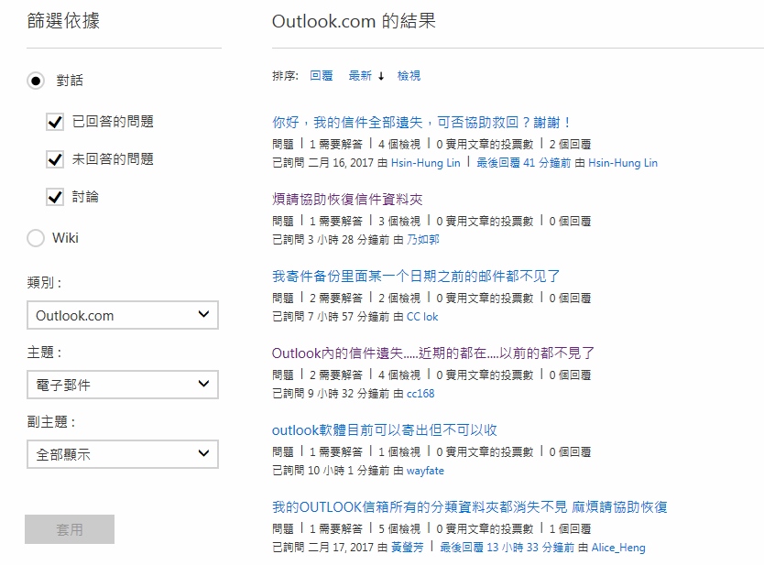Uncheck the 討論 checkbox
This screenshot has height=565, width=764.
pyautogui.click(x=55, y=197)
